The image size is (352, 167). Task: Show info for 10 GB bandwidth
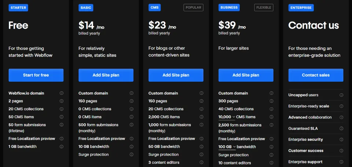click(132, 147)
